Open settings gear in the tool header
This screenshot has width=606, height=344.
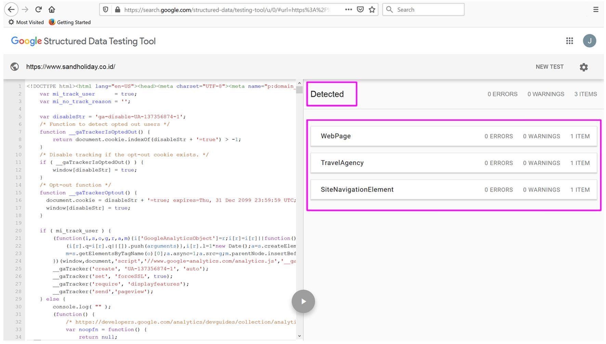click(x=584, y=67)
